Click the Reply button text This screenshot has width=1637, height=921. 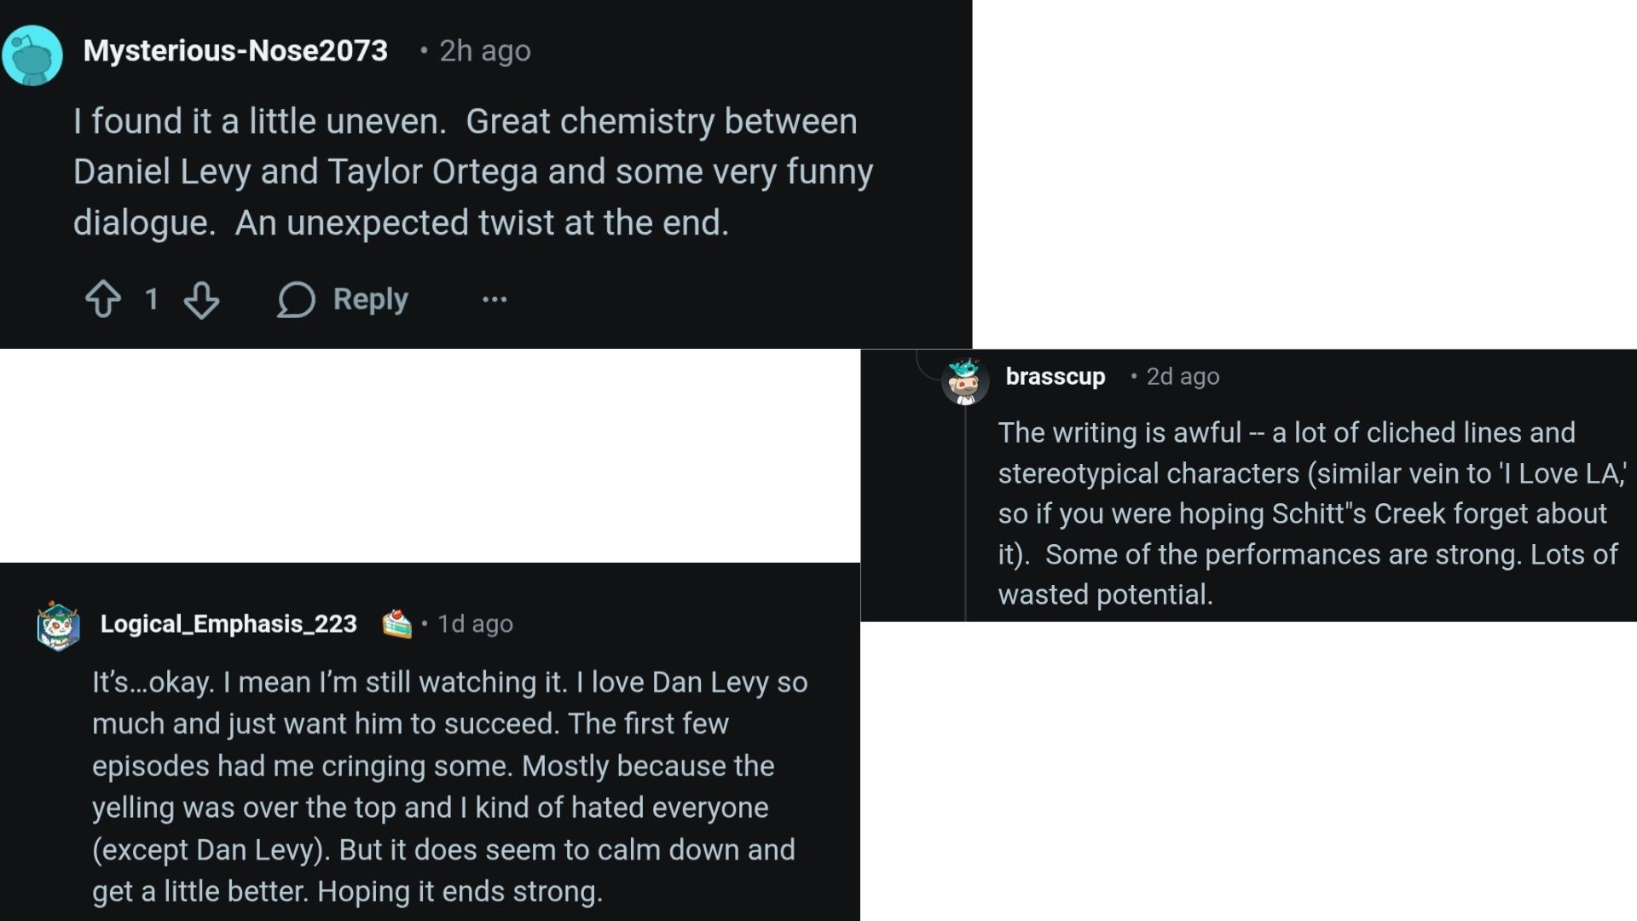coord(370,299)
